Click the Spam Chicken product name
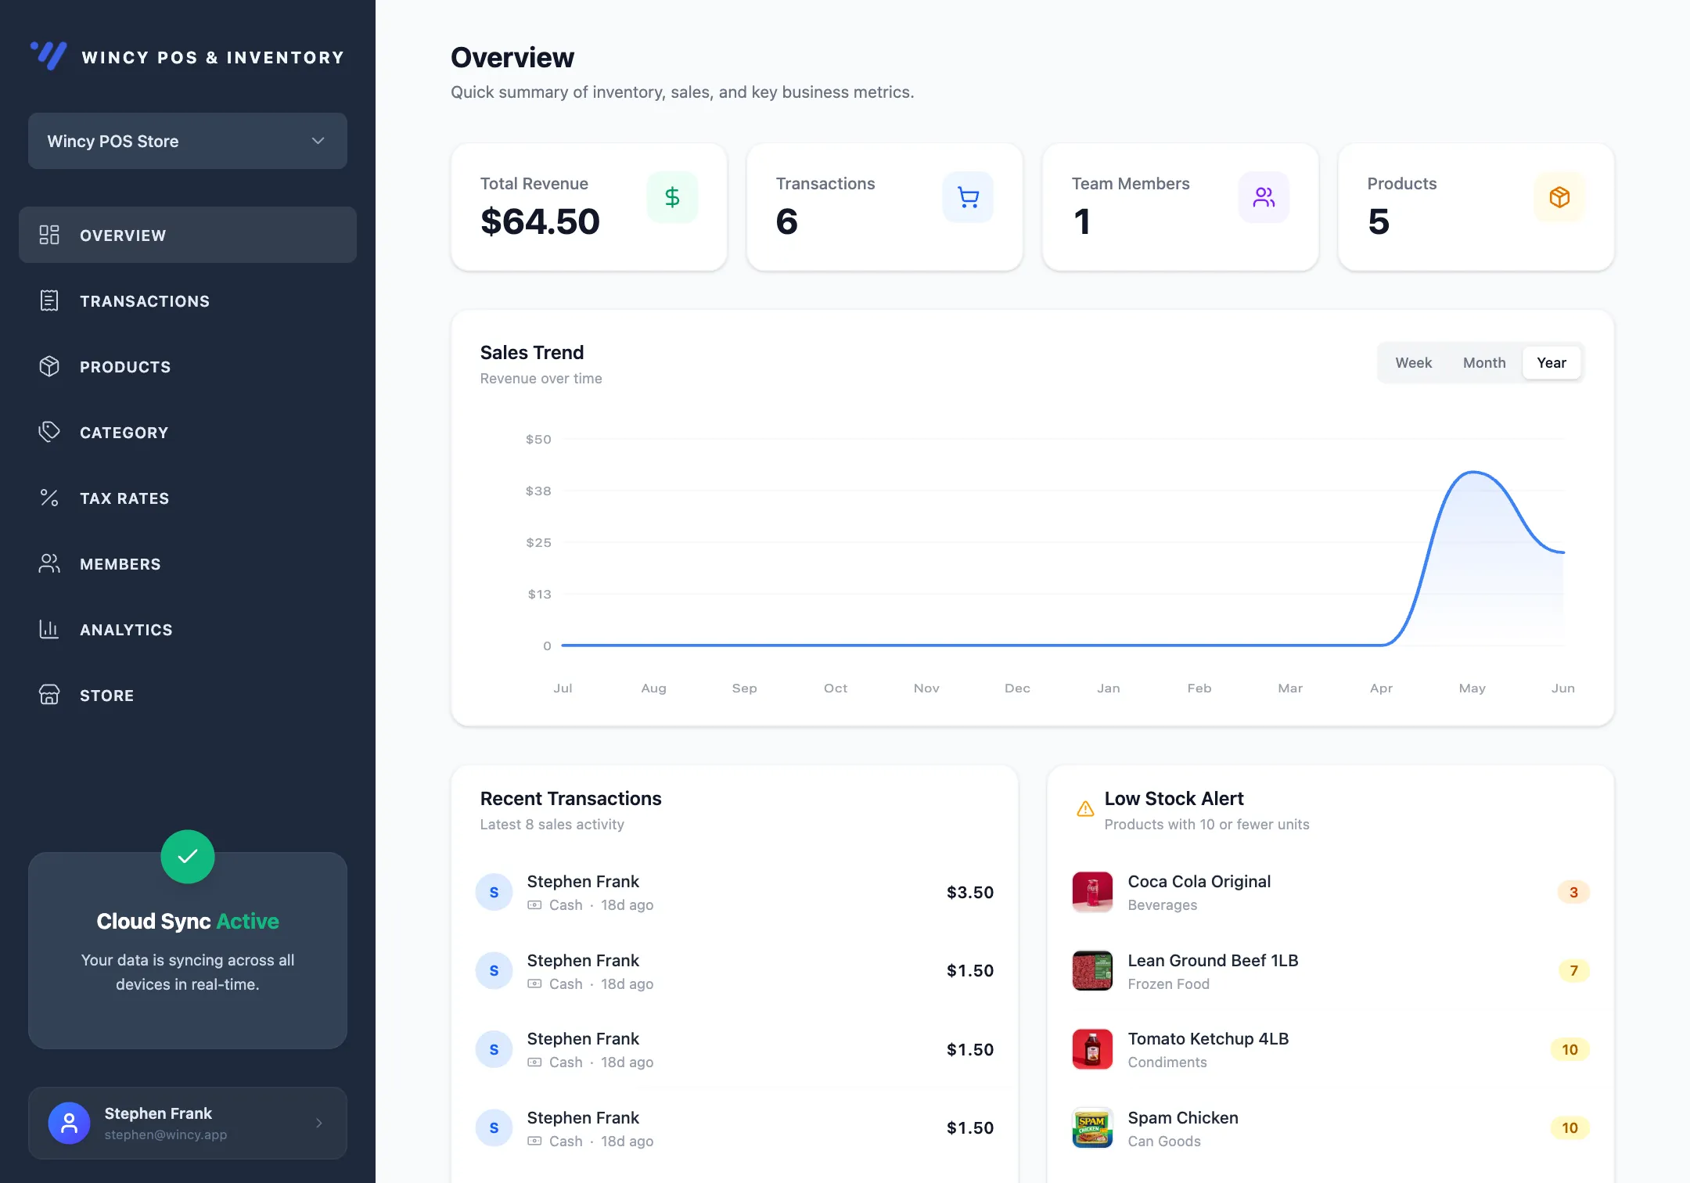The height and width of the screenshot is (1183, 1690). click(1183, 1117)
